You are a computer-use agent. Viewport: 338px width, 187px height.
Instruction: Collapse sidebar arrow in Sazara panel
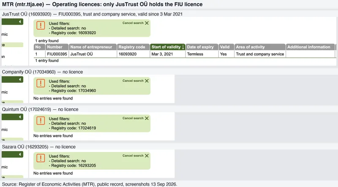[x=20, y=154]
